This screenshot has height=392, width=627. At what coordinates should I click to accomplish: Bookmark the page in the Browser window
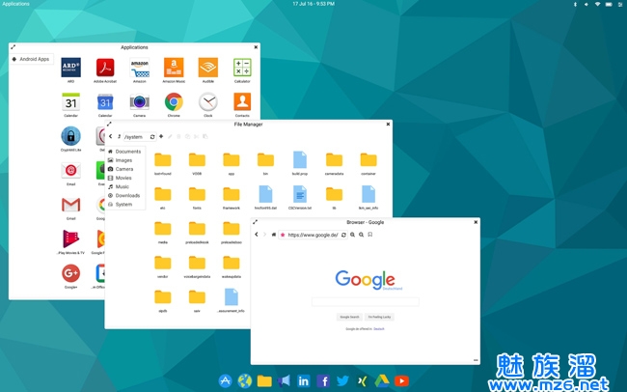[x=370, y=235]
